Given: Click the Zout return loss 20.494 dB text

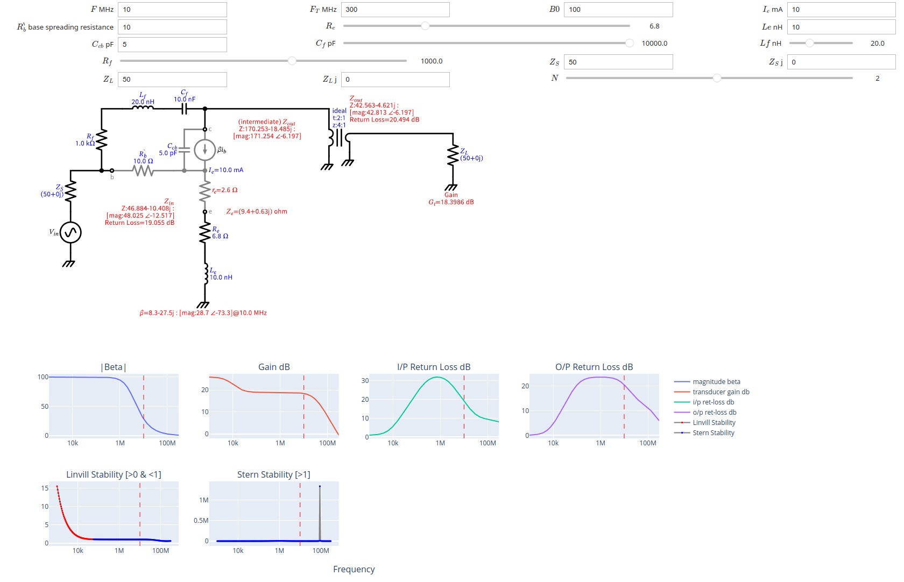Looking at the screenshot, I should tap(384, 119).
